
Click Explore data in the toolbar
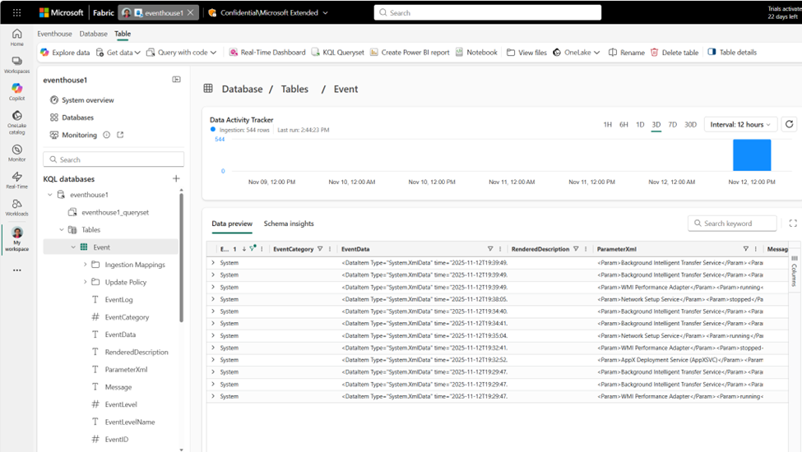(x=65, y=52)
